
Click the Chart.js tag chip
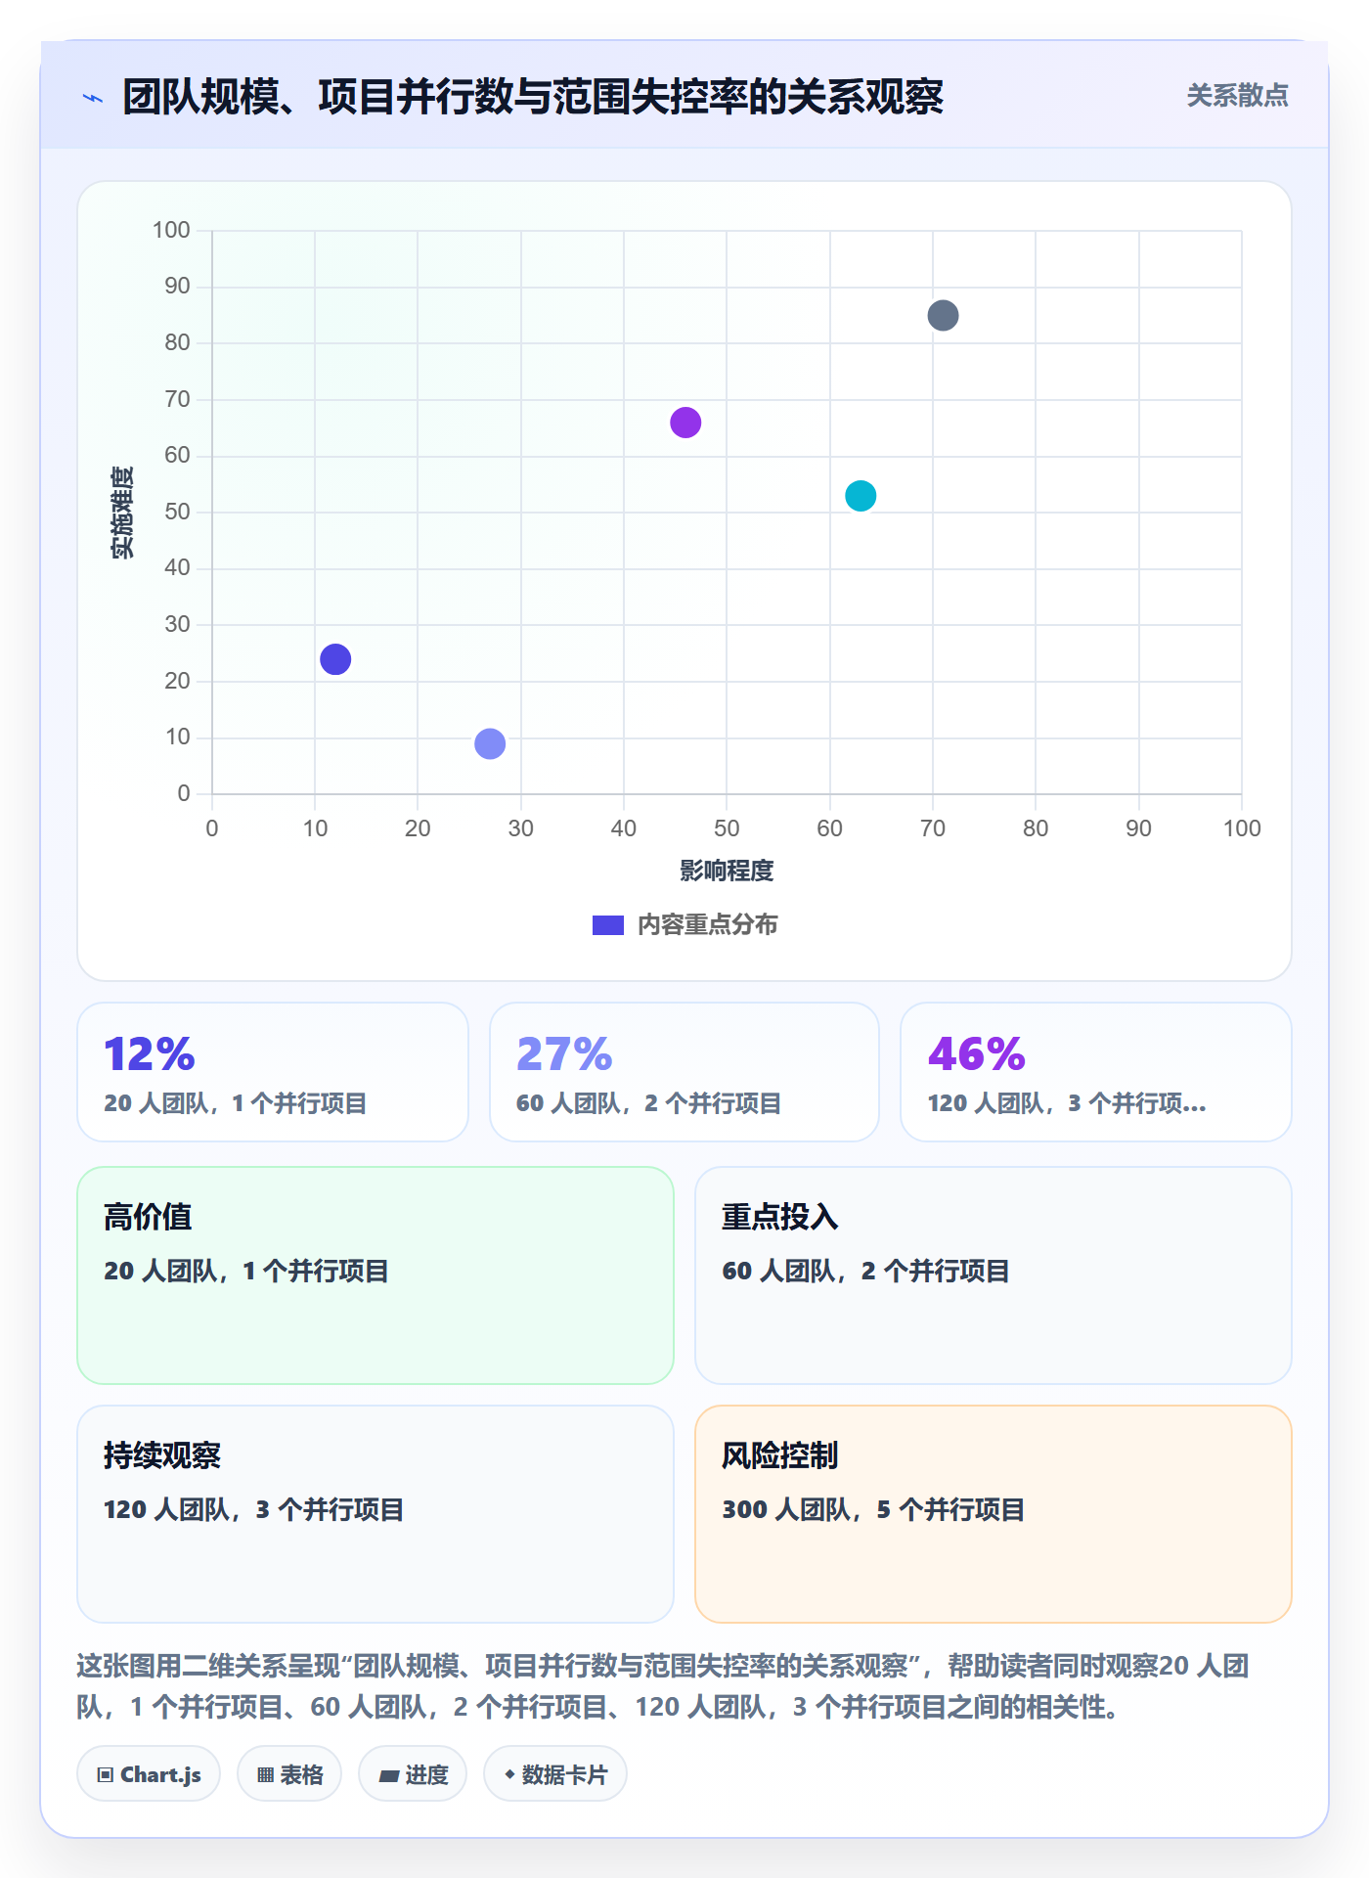click(x=149, y=1774)
